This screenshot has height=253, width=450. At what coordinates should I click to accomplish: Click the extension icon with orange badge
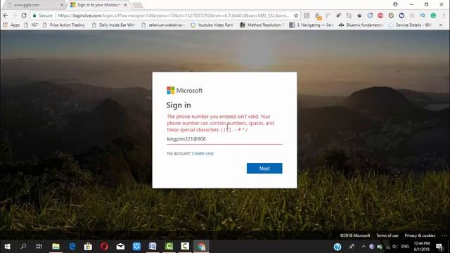pyautogui.click(x=318, y=16)
